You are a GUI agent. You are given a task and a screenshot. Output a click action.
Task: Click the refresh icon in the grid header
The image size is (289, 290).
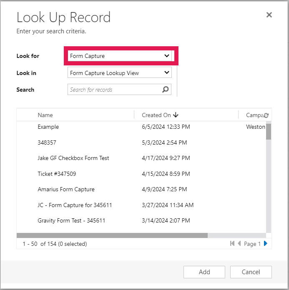pos(266,115)
